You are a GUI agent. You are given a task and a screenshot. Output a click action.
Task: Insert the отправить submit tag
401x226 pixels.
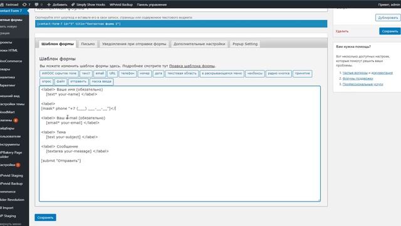click(x=78, y=82)
